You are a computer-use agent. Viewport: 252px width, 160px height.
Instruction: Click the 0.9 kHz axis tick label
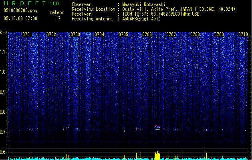(x=3, y=92)
